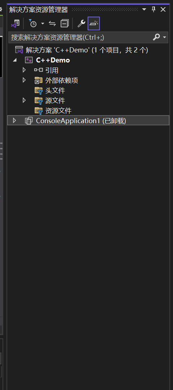Open window position dropdown menu
This screenshot has height=390, width=173.
pyautogui.click(x=144, y=10)
